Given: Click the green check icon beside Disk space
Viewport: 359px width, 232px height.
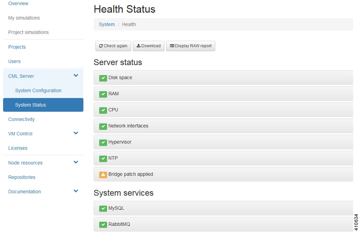Looking at the screenshot, I should pos(103,78).
